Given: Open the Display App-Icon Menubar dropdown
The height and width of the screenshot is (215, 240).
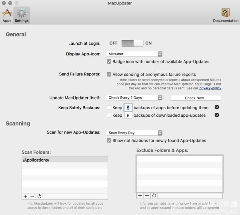Looking at the screenshot, I should click(x=134, y=54).
